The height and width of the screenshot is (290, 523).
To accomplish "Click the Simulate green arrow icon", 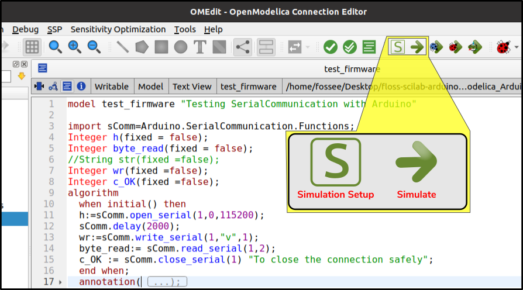I will [x=417, y=47].
